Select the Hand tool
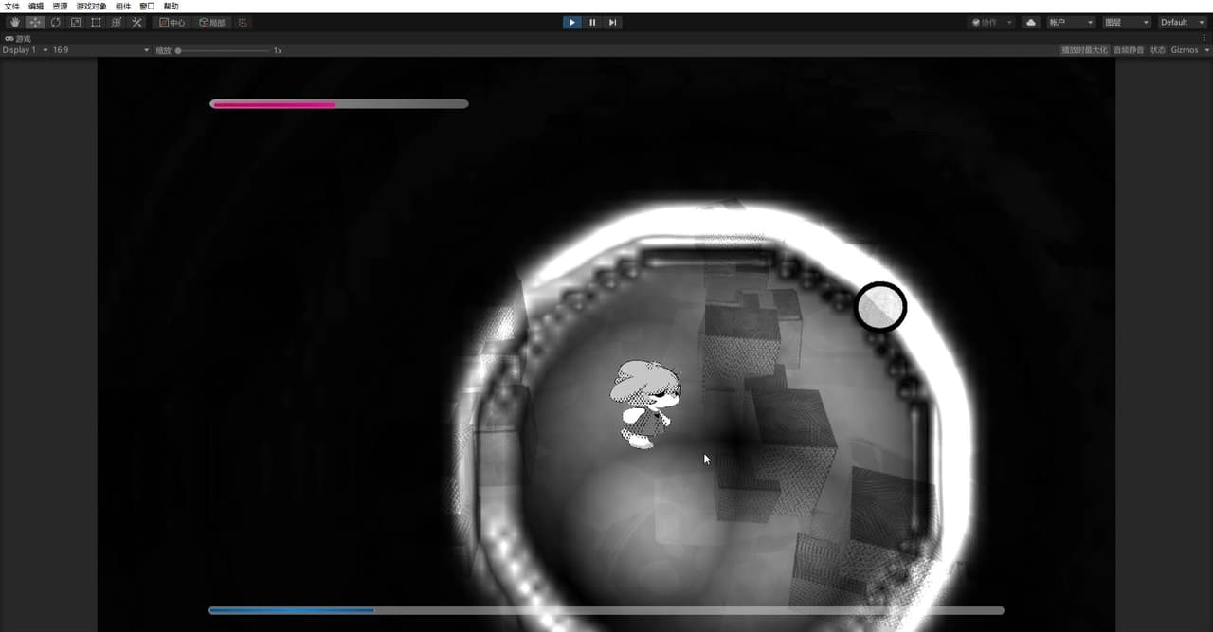Viewport: 1213px width, 632px height. click(15, 22)
